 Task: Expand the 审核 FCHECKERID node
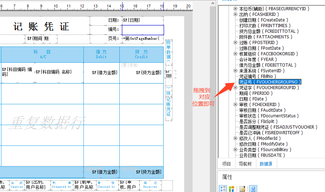[235, 105]
